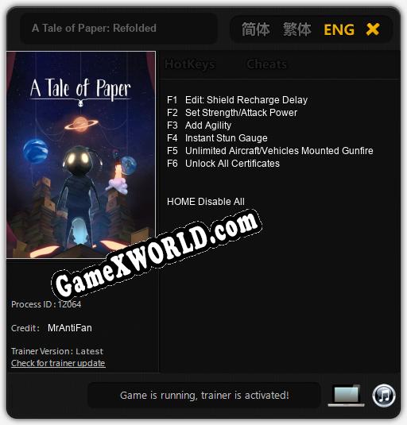407x425 pixels.
Task: Switch language to Traditional Chinese 繁体
Action: 297,29
